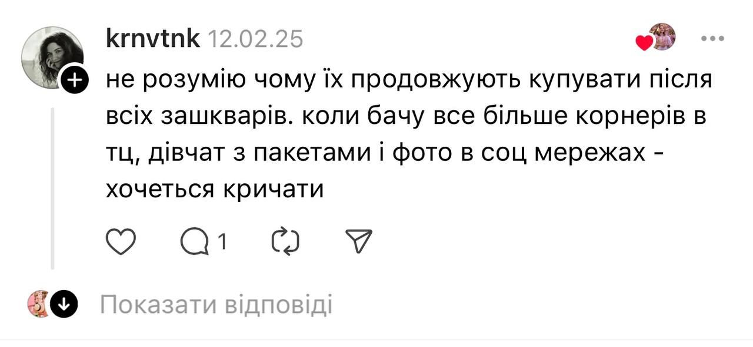Share the post with the paper plane icon
Image resolution: width=753 pixels, height=347 pixels.
[358, 241]
